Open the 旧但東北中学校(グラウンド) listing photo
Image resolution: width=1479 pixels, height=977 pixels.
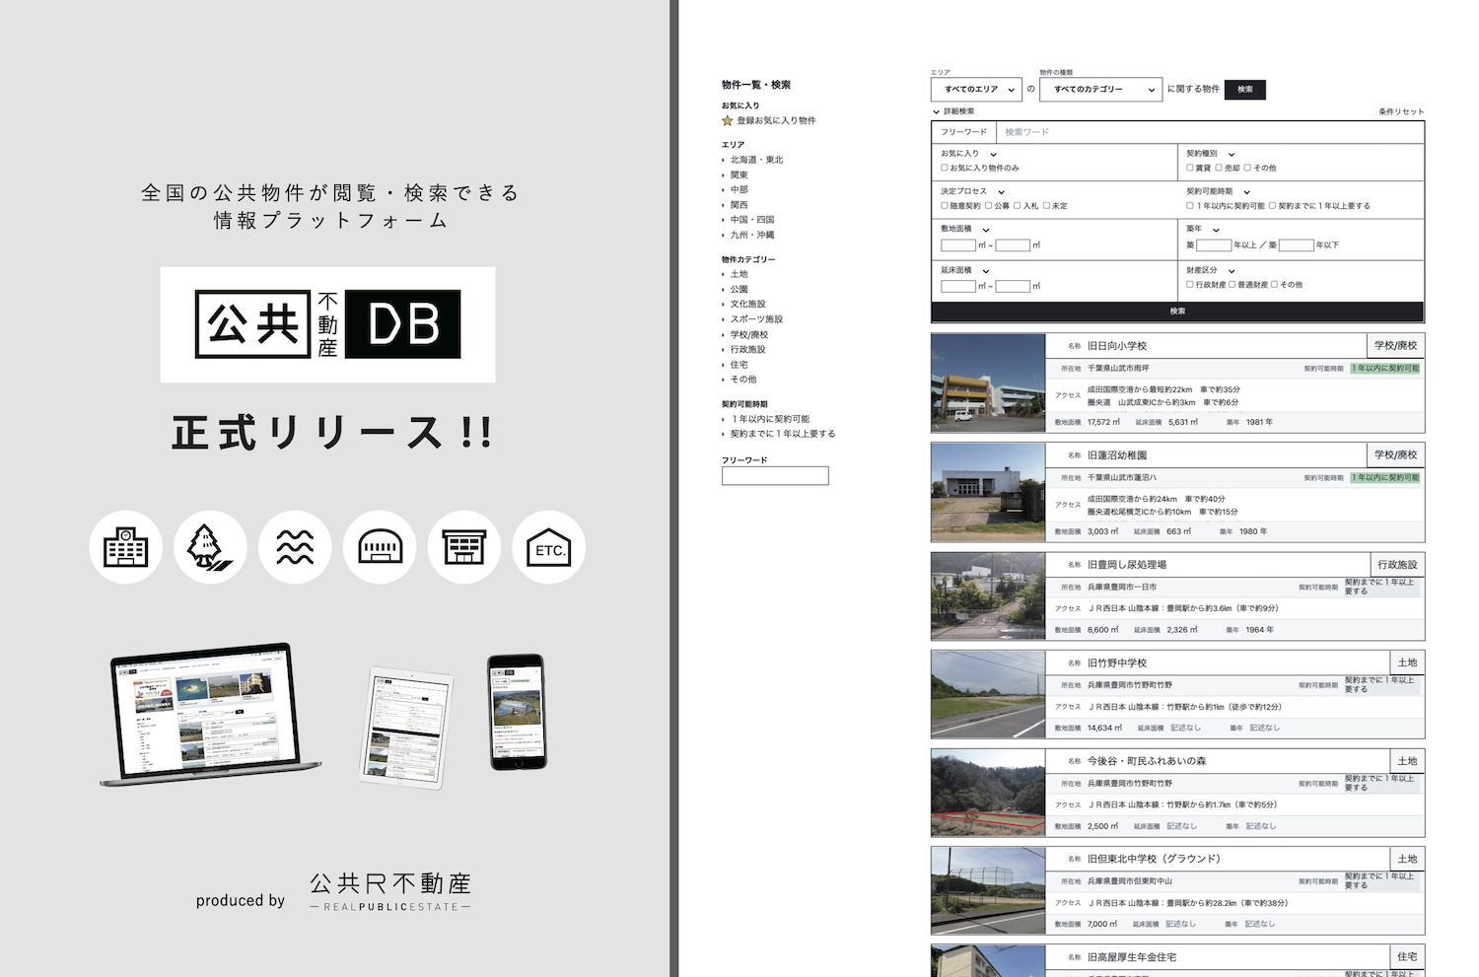point(988,890)
